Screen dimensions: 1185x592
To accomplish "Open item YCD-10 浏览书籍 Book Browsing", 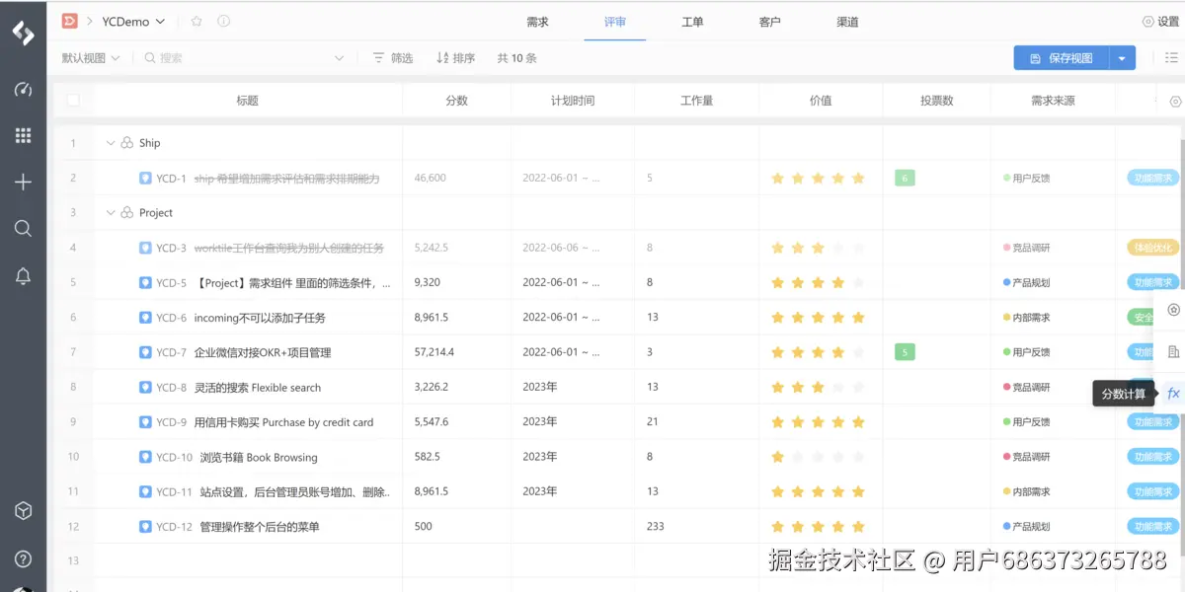I will (x=259, y=457).
